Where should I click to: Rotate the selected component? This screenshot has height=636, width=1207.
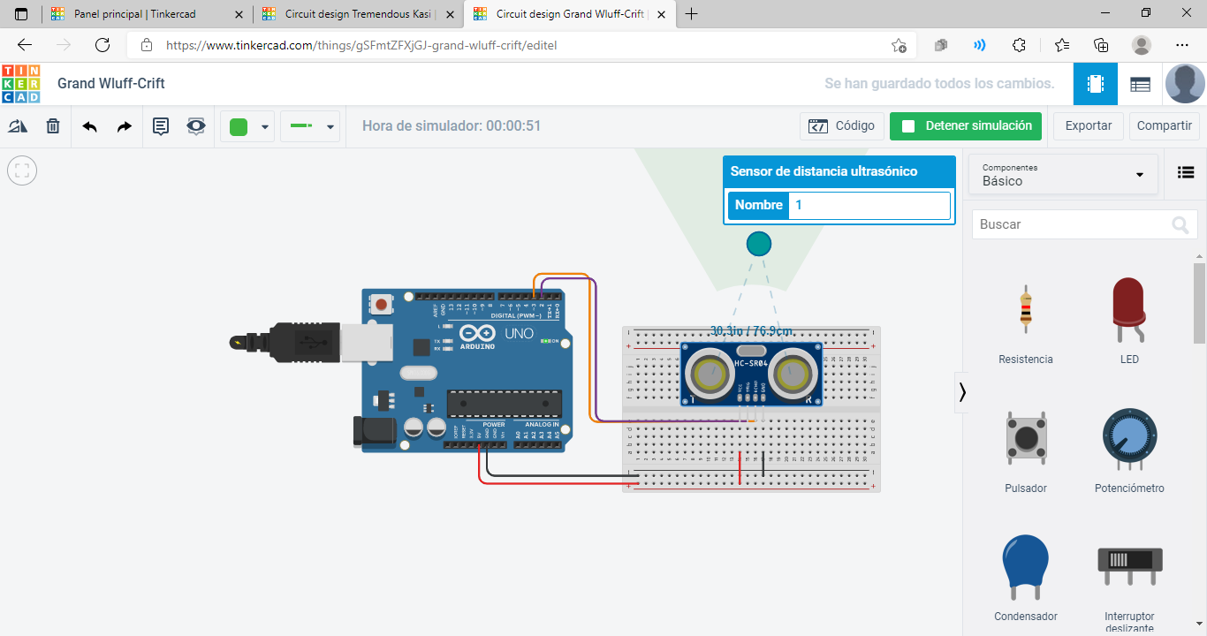coord(18,126)
